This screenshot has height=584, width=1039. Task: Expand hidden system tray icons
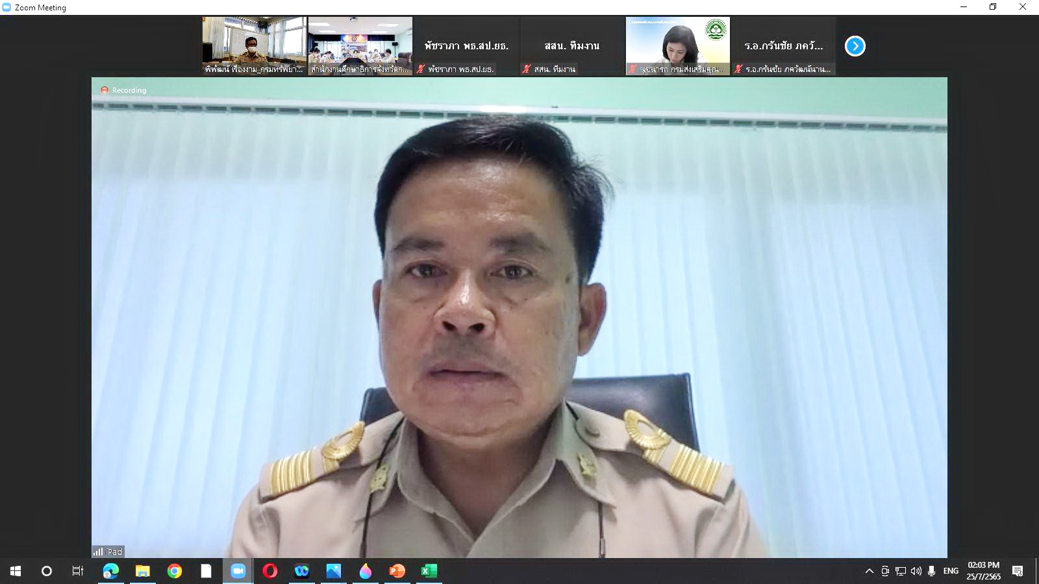point(869,571)
